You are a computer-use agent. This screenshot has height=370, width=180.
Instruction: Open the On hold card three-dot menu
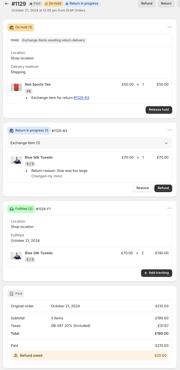click(x=169, y=27)
